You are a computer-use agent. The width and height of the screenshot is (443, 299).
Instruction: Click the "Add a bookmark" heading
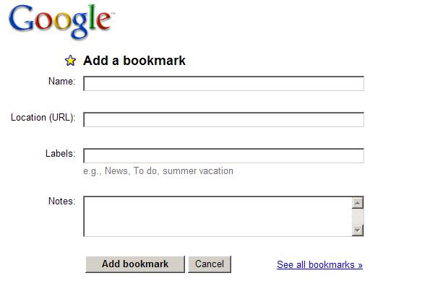pos(134,61)
